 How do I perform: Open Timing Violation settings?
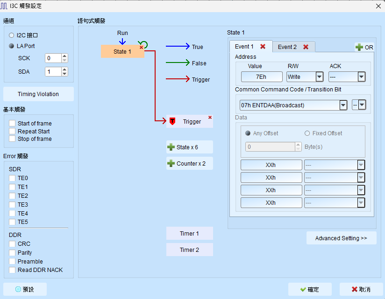click(38, 94)
